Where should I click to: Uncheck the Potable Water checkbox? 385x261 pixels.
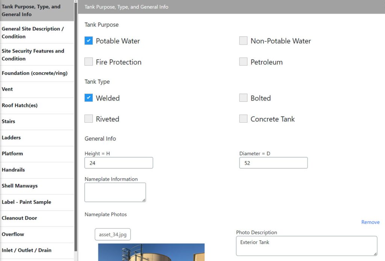89,41
